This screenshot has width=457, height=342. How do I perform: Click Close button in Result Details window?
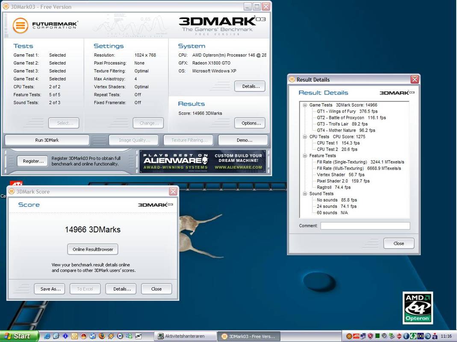[399, 243]
